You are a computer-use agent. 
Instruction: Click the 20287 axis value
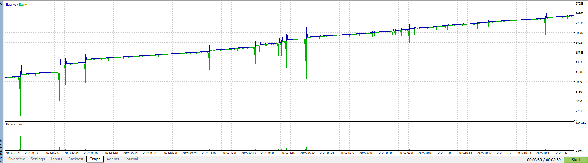coord(579,33)
